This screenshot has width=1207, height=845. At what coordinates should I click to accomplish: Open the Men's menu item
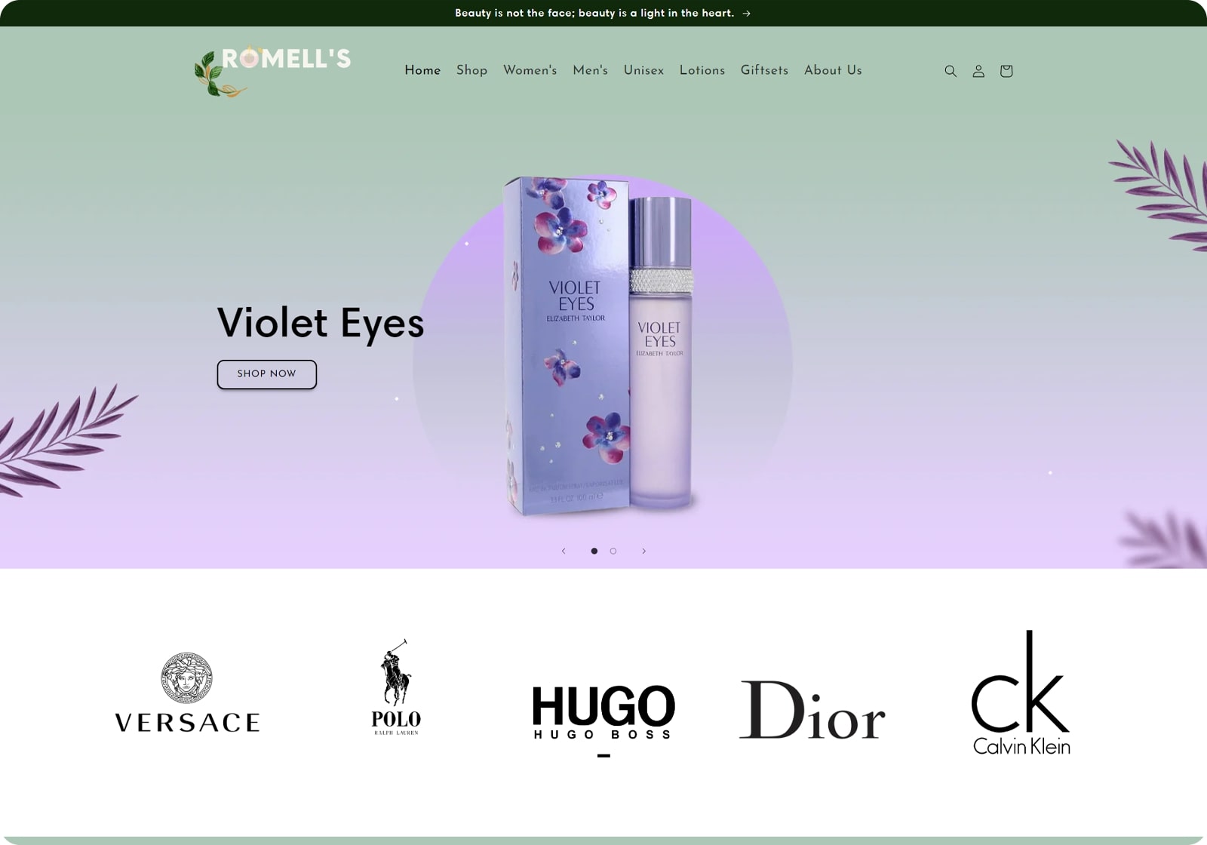click(x=590, y=70)
